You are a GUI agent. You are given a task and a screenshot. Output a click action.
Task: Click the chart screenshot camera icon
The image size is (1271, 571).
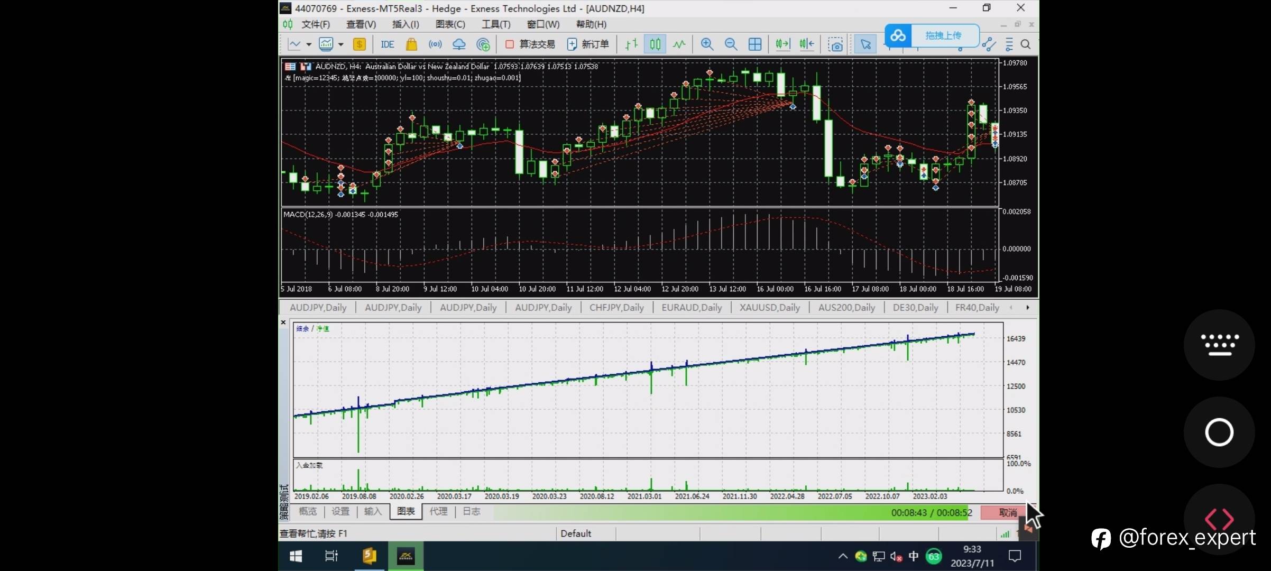coord(835,45)
